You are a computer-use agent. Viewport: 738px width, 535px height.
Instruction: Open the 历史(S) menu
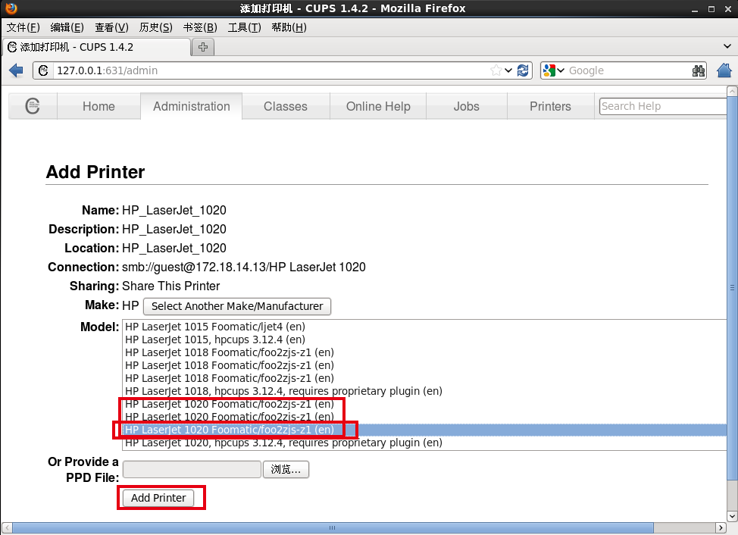tap(156, 27)
